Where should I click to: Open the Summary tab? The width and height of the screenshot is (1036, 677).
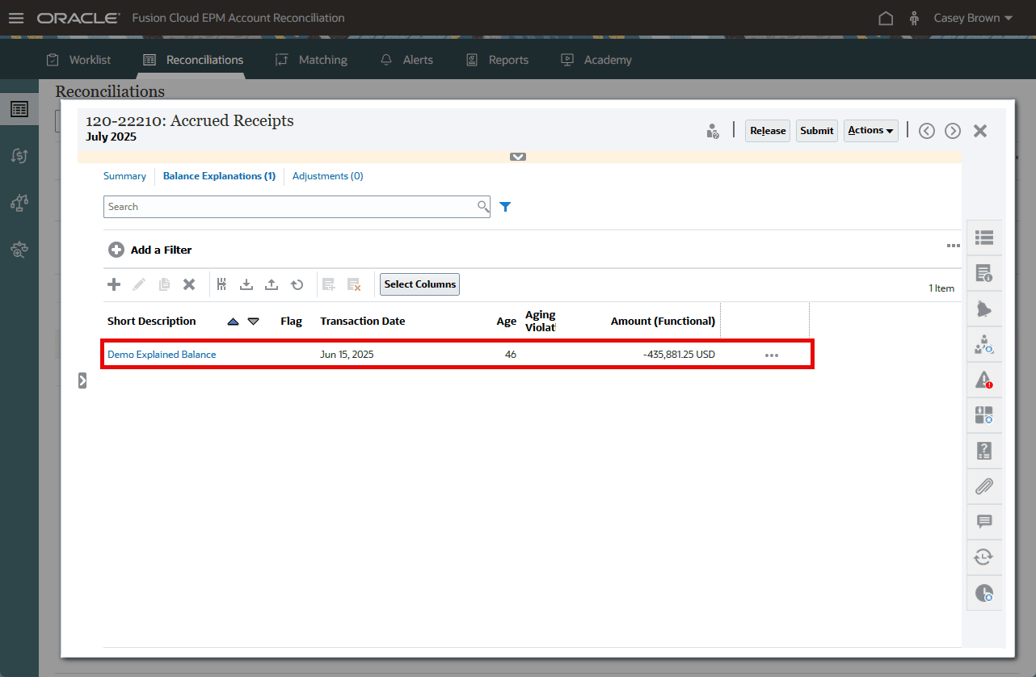[x=124, y=176]
